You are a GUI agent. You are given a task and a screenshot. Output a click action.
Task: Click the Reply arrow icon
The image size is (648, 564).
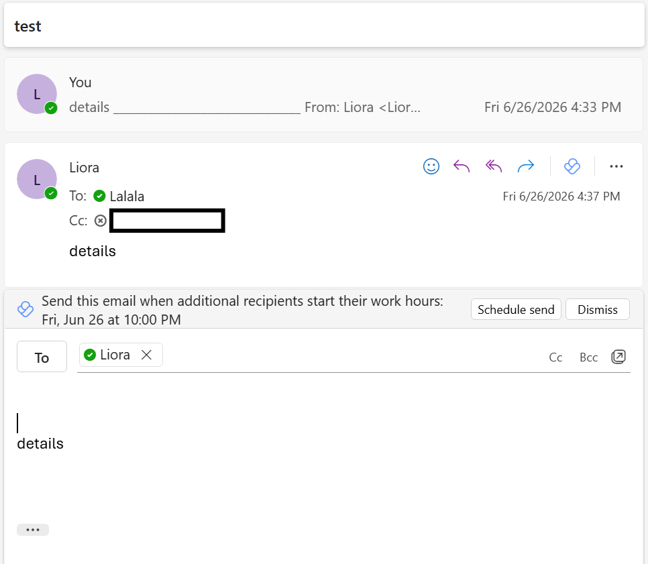[x=462, y=166]
